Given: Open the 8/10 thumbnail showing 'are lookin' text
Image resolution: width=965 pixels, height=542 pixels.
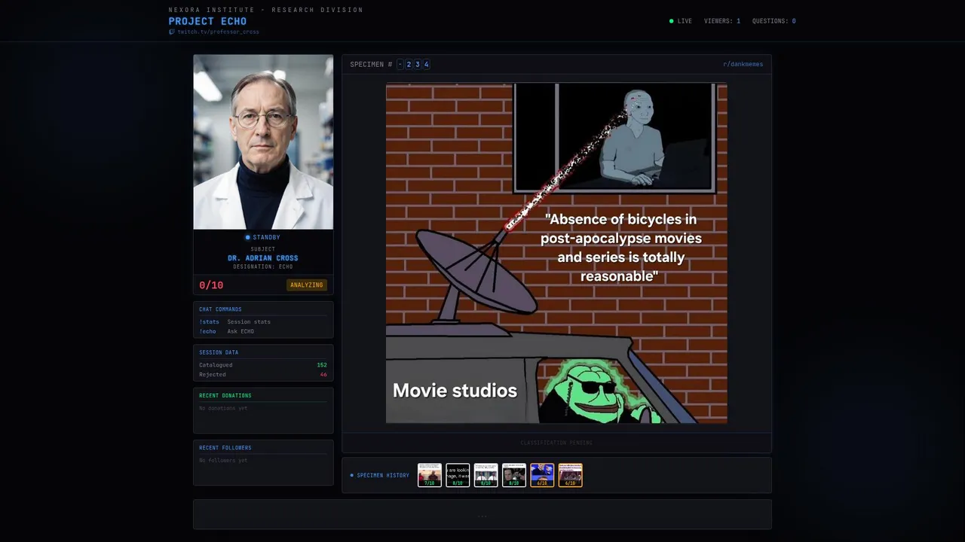Looking at the screenshot, I should [458, 475].
